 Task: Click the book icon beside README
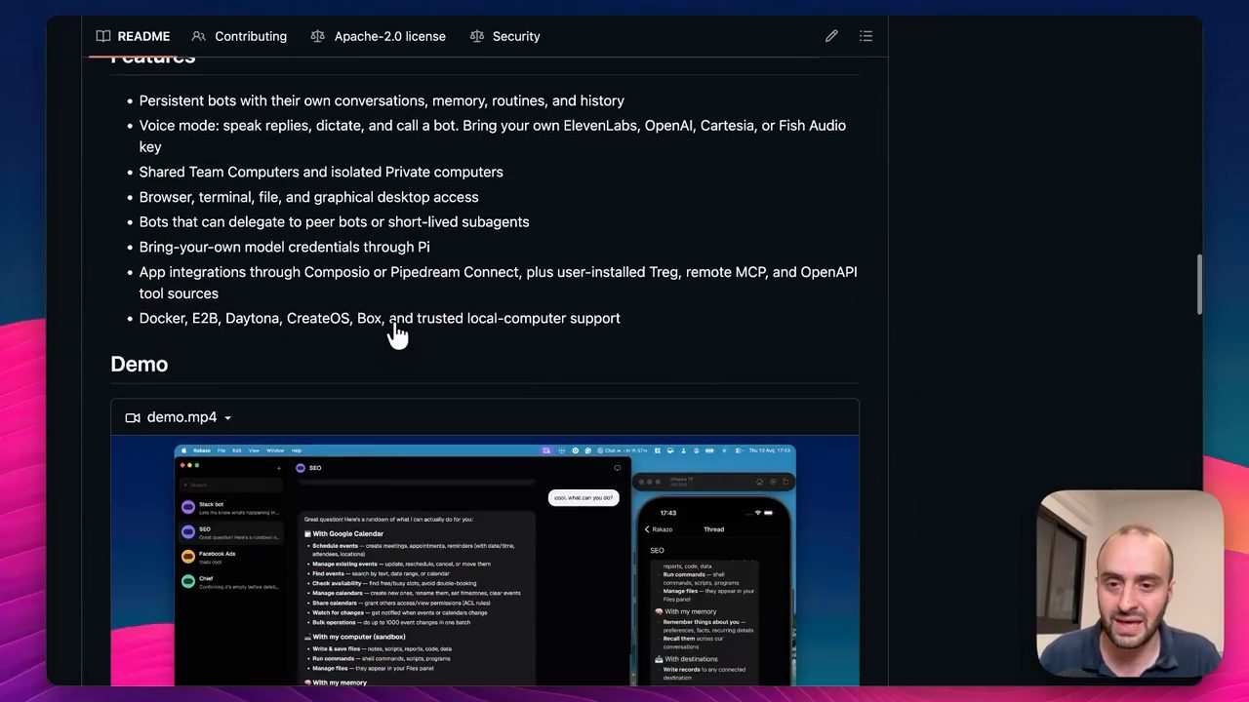coord(103,36)
